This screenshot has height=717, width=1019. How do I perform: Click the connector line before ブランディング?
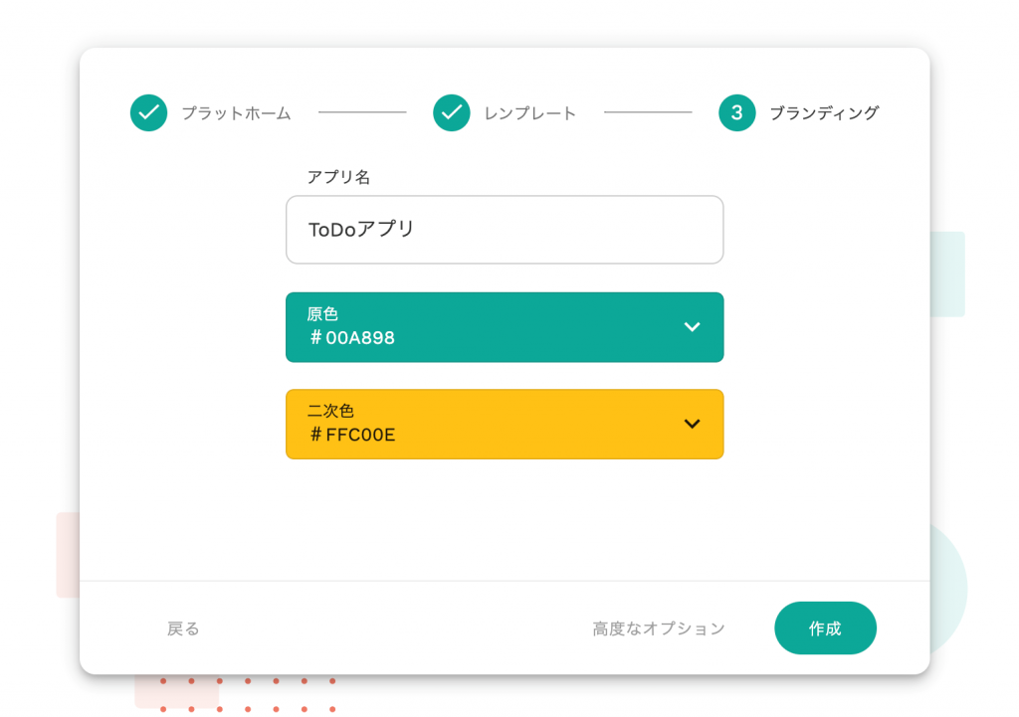(x=648, y=112)
